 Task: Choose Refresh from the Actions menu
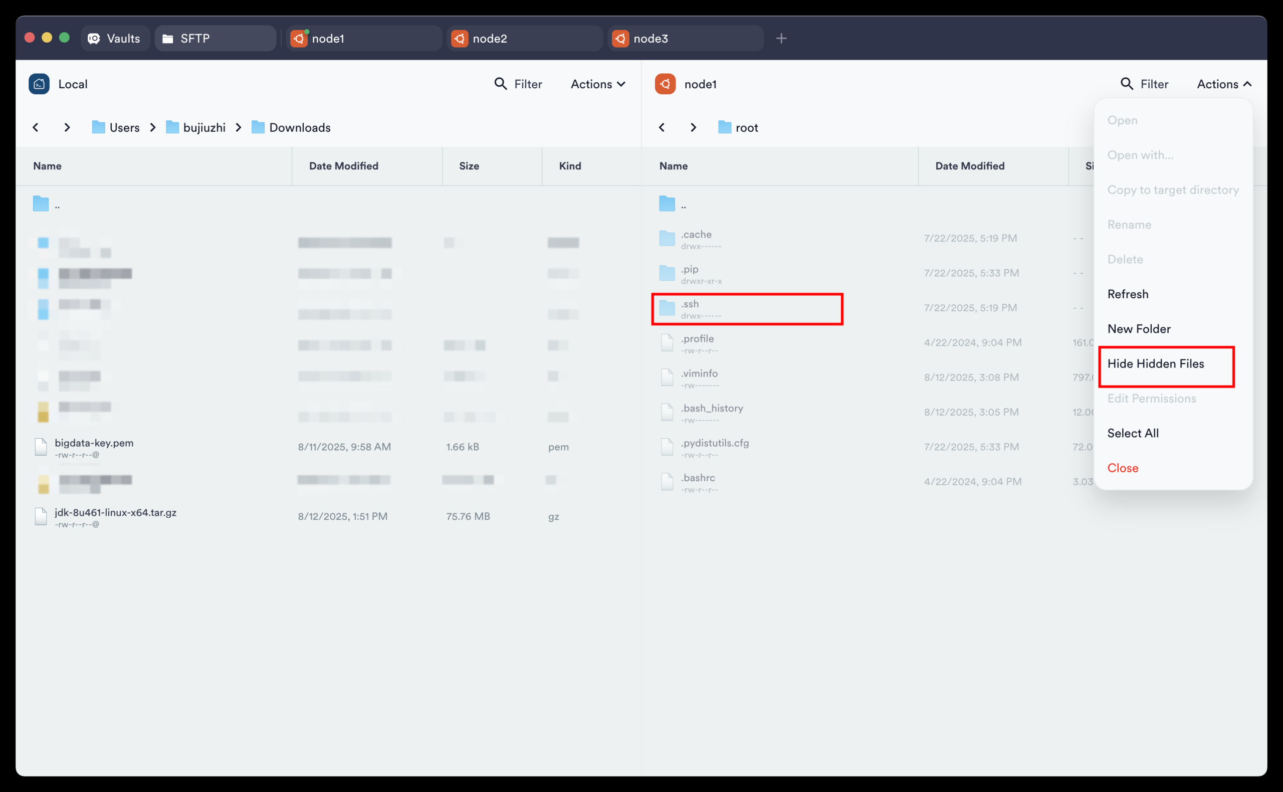1128,294
